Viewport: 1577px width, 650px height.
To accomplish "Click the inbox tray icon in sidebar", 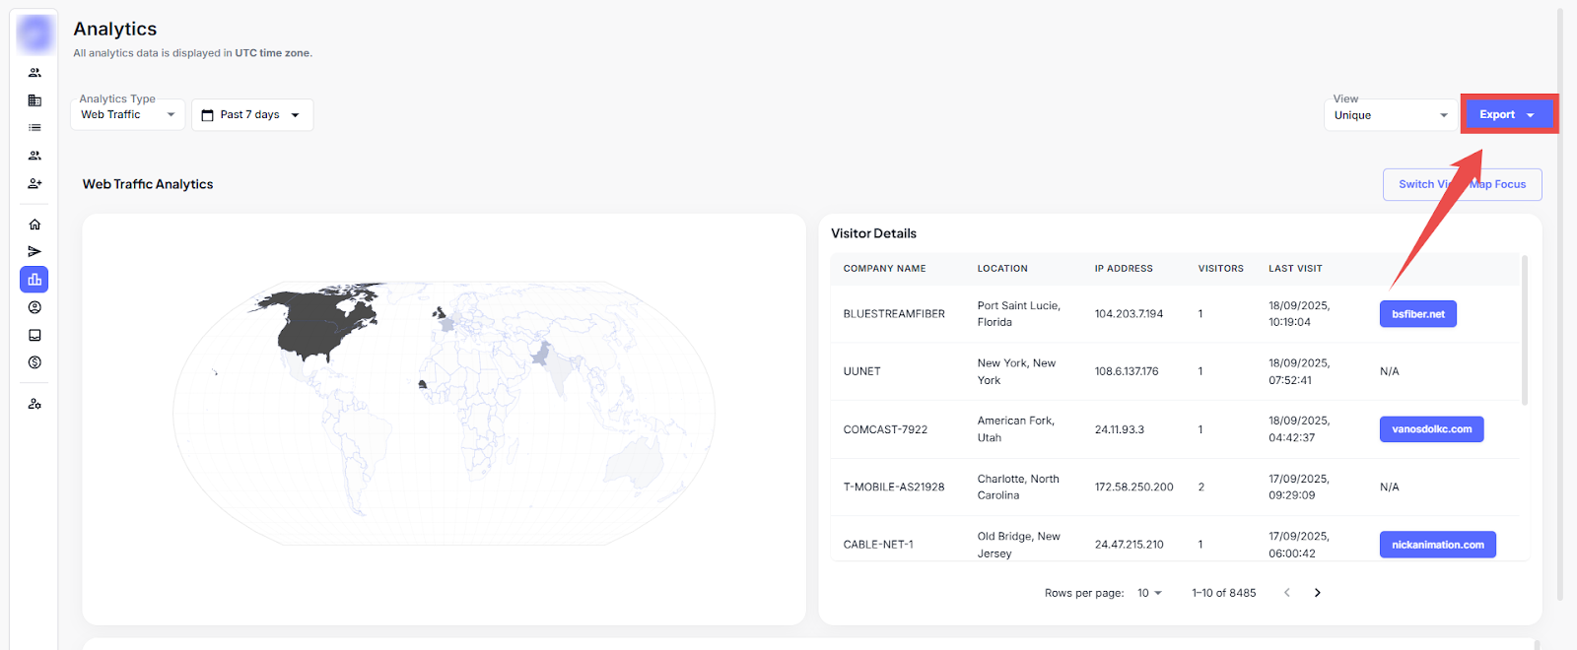I will point(34,335).
